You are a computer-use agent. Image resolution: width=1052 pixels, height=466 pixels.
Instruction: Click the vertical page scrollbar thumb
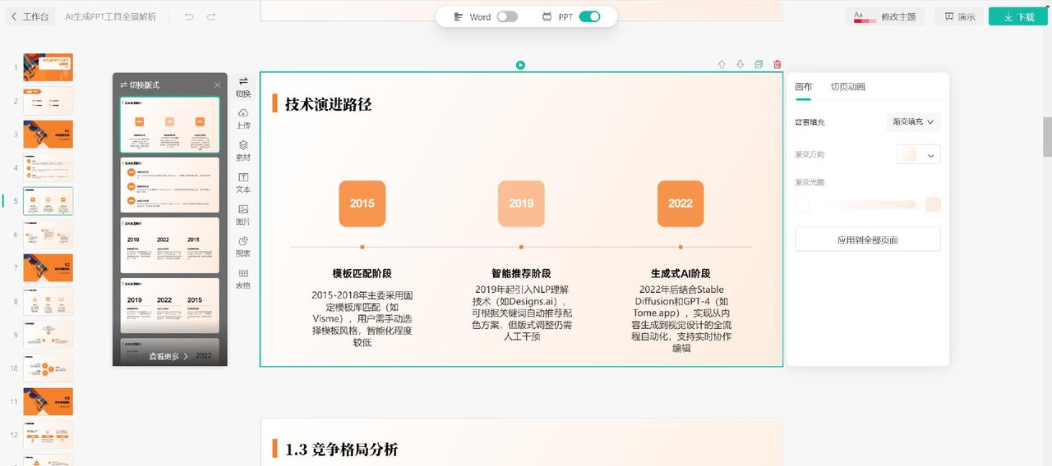tap(1047, 136)
